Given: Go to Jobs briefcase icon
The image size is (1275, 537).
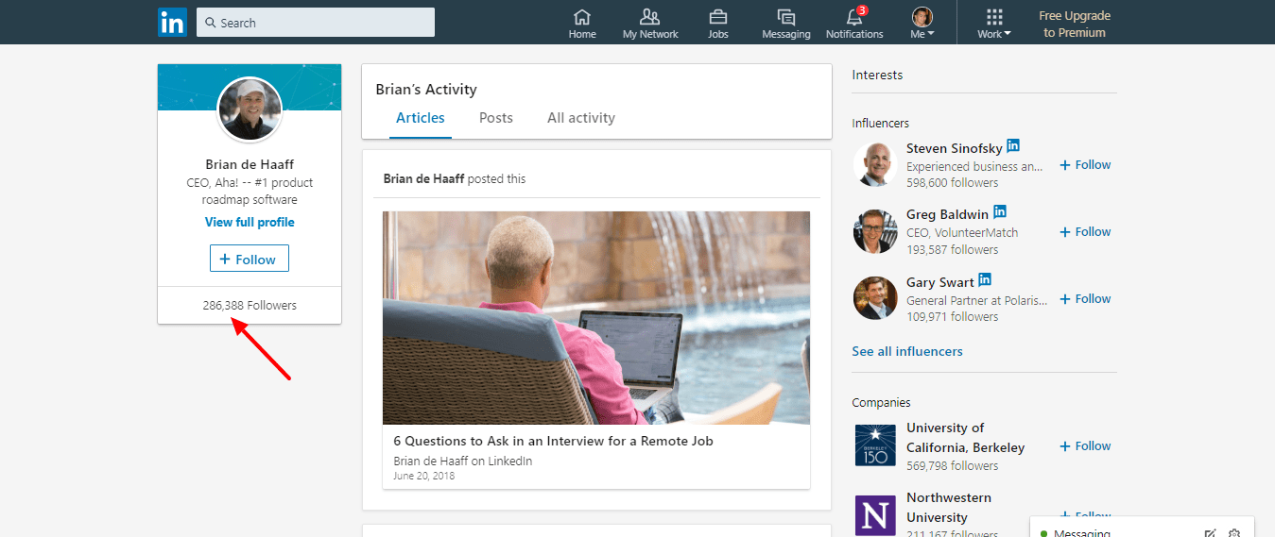Looking at the screenshot, I should pos(718,24).
